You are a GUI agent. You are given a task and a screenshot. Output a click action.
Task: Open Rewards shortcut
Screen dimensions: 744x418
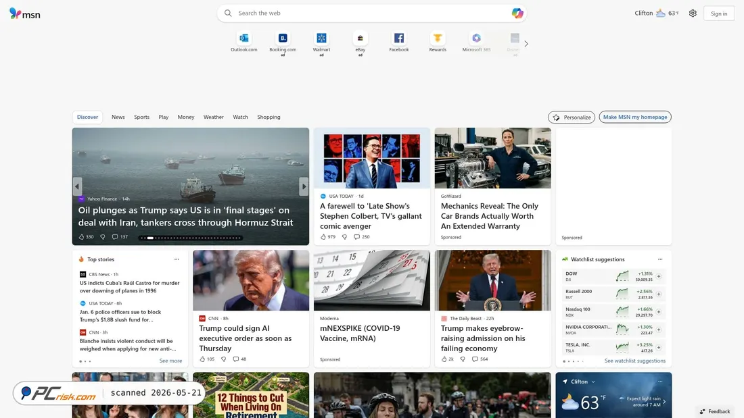pos(438,42)
